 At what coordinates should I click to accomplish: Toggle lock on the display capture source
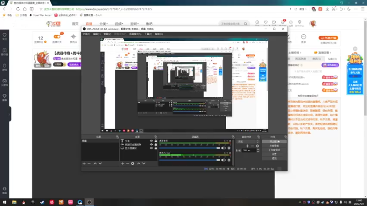156,148
